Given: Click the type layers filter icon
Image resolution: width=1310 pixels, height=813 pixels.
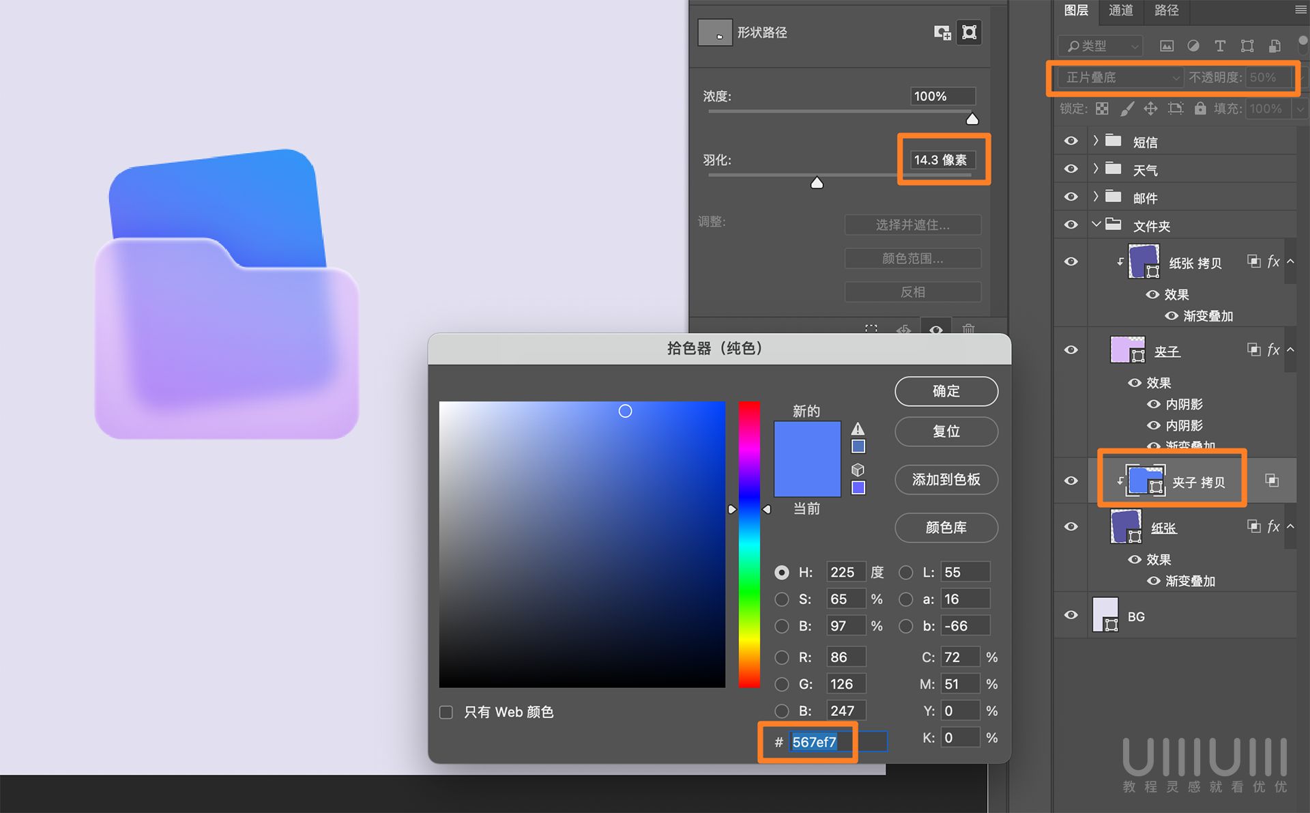Looking at the screenshot, I should point(1220,46).
